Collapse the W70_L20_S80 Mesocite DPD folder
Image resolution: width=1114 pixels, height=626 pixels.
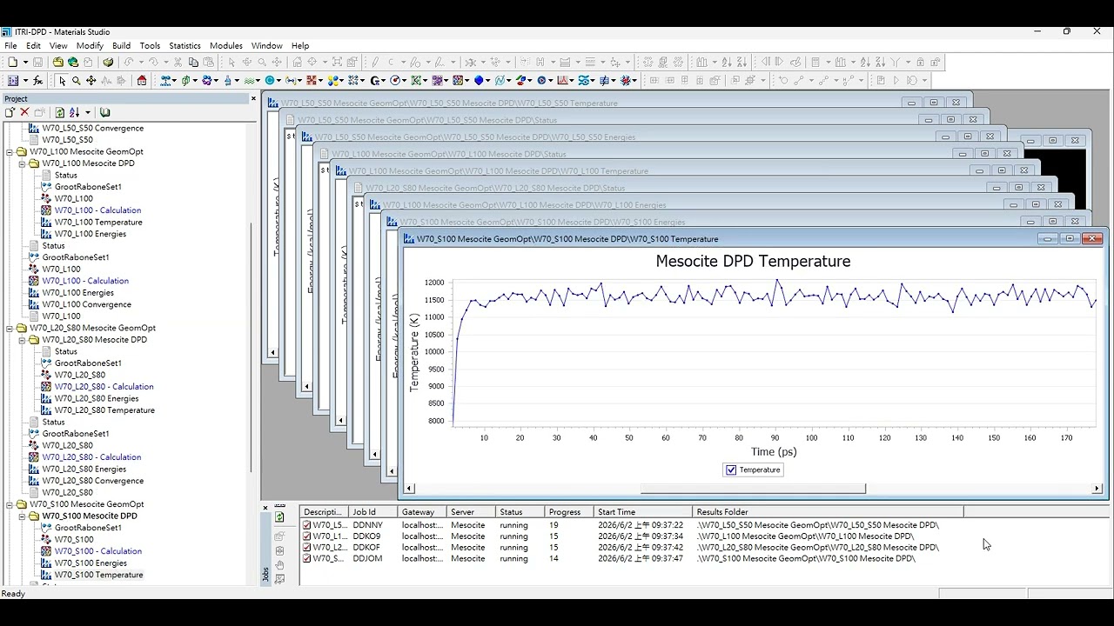22,340
